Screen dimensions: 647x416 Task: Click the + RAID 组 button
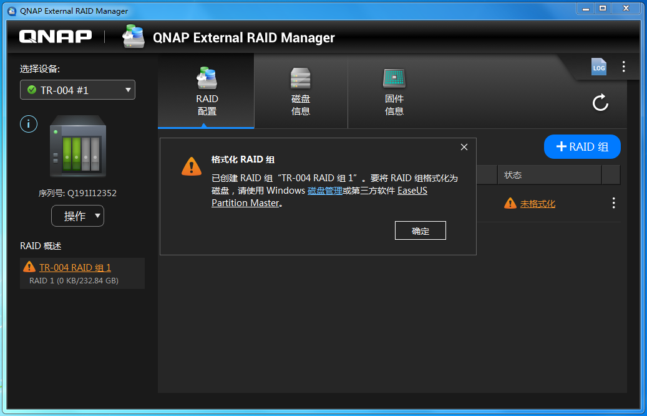582,146
